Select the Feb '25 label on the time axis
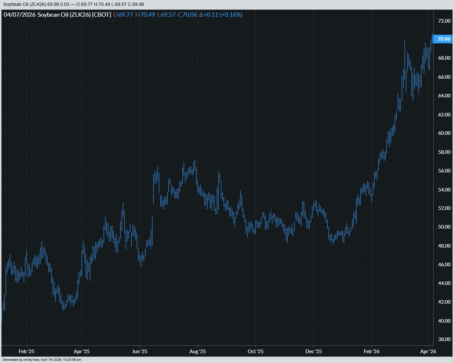This screenshot has width=454, height=363. point(26,351)
